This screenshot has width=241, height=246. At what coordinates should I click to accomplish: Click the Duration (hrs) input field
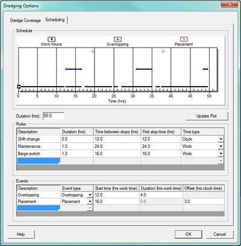coord(54,116)
